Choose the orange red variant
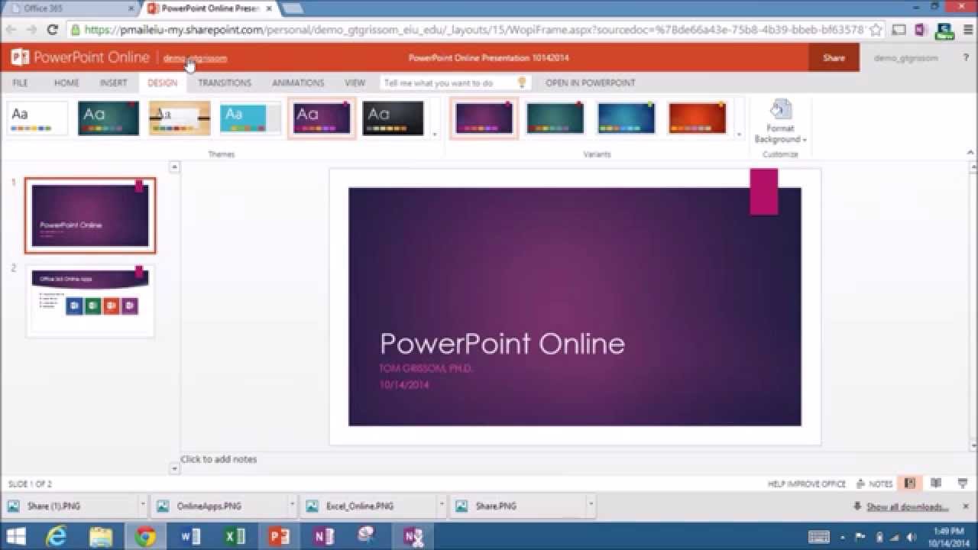The image size is (978, 550). click(x=697, y=118)
